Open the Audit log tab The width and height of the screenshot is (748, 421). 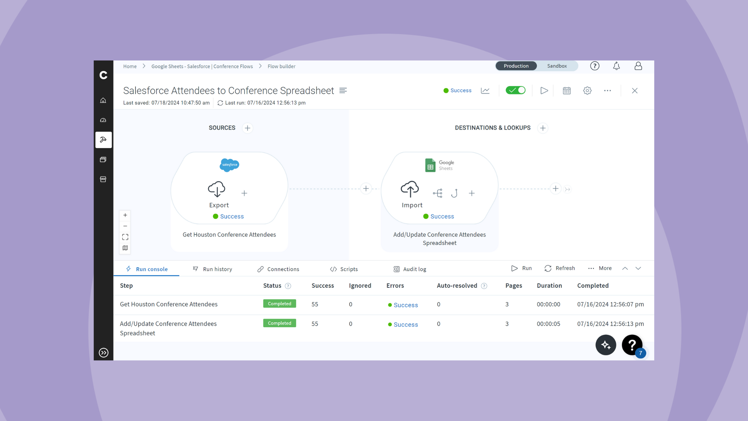tap(410, 269)
